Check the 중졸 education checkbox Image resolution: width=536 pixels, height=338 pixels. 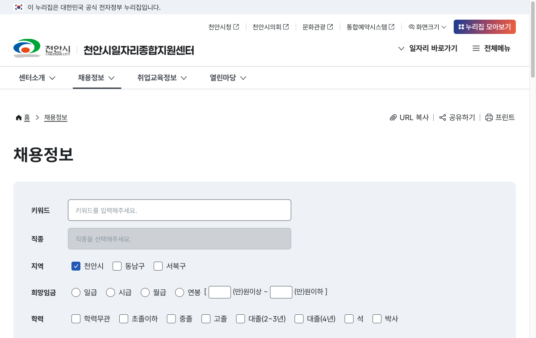(172, 319)
